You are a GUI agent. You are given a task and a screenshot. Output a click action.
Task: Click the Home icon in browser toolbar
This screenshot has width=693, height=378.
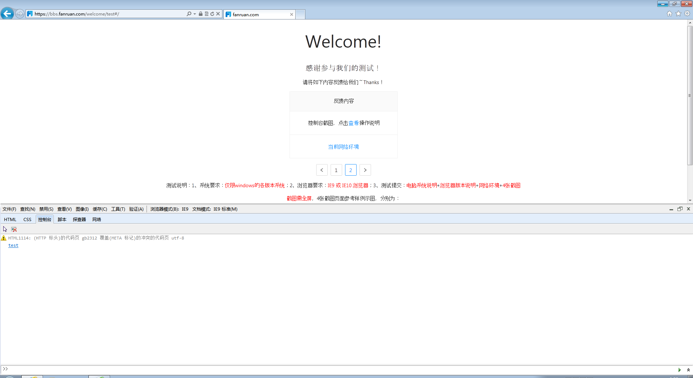point(669,14)
